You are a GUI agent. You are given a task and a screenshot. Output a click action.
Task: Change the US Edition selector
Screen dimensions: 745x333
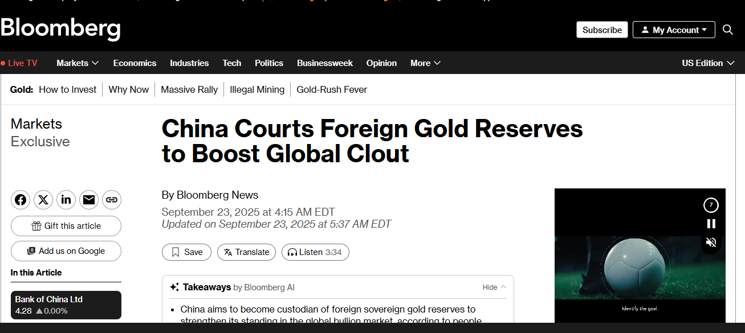pos(709,63)
